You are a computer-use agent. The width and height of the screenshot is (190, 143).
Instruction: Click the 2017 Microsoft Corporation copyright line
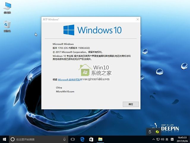pyautogui.click(x=78, y=52)
